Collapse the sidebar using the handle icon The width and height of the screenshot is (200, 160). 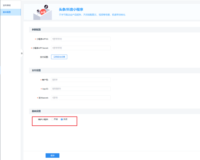22,53
